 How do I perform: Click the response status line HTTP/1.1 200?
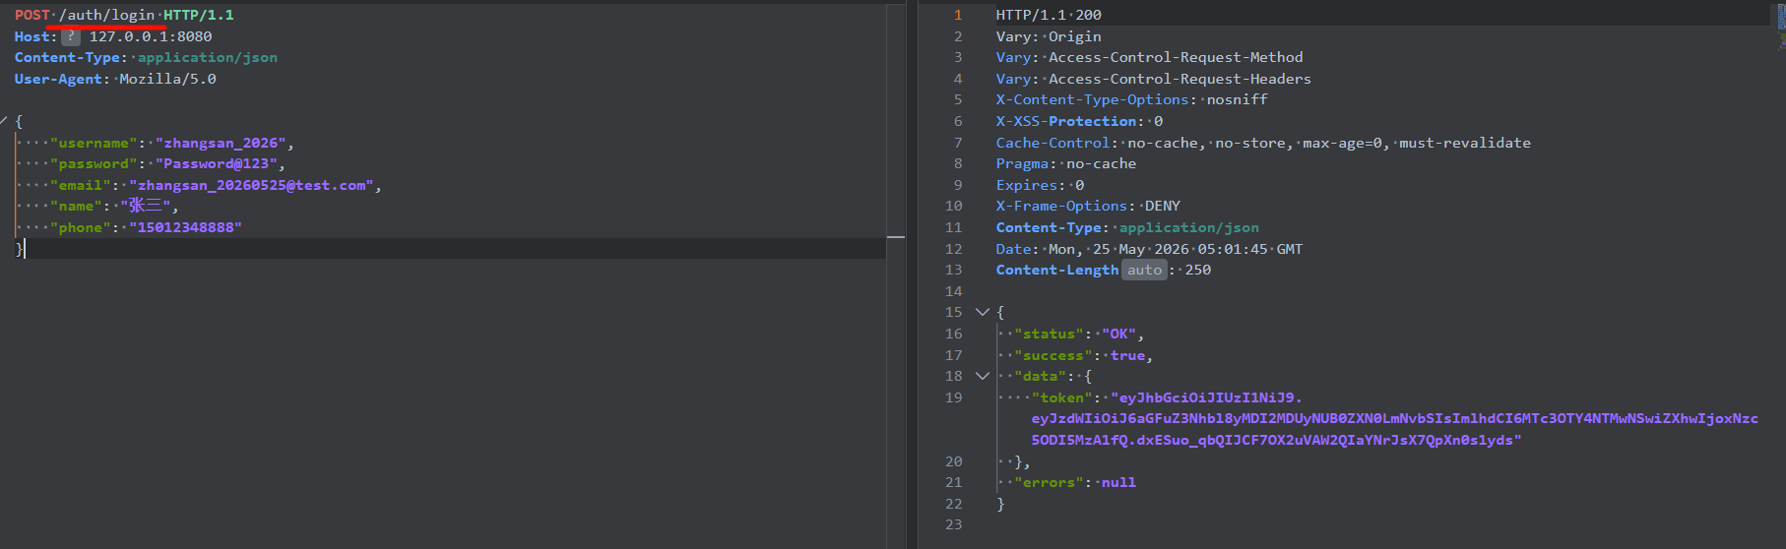tap(1049, 15)
